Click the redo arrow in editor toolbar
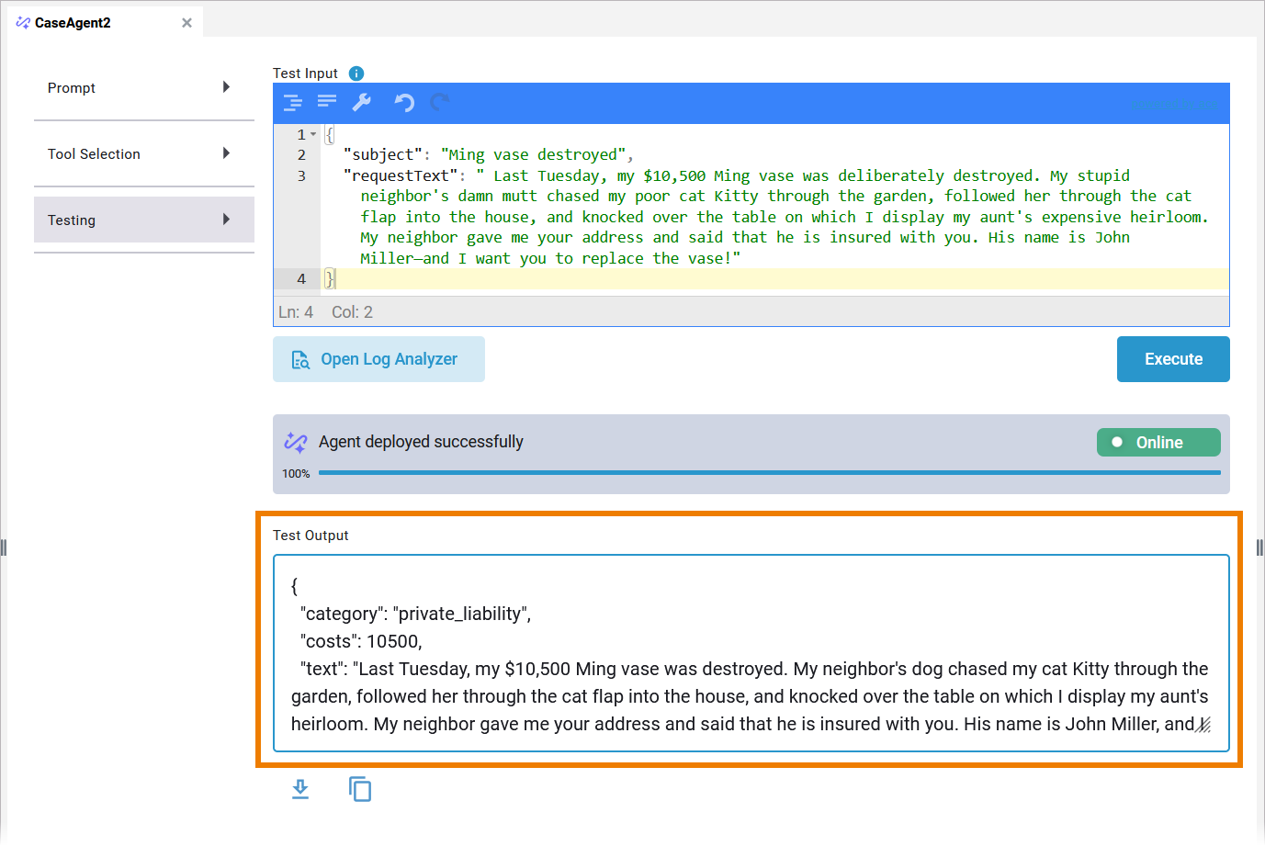 [x=440, y=103]
